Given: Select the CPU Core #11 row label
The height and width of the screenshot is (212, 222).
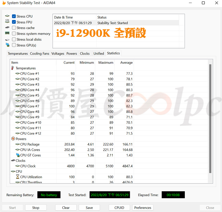Looking at the screenshot, I should pyautogui.click(x=31, y=128).
